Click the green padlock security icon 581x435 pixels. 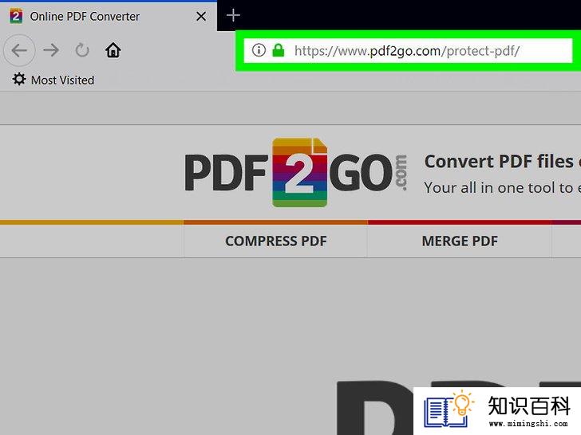279,50
